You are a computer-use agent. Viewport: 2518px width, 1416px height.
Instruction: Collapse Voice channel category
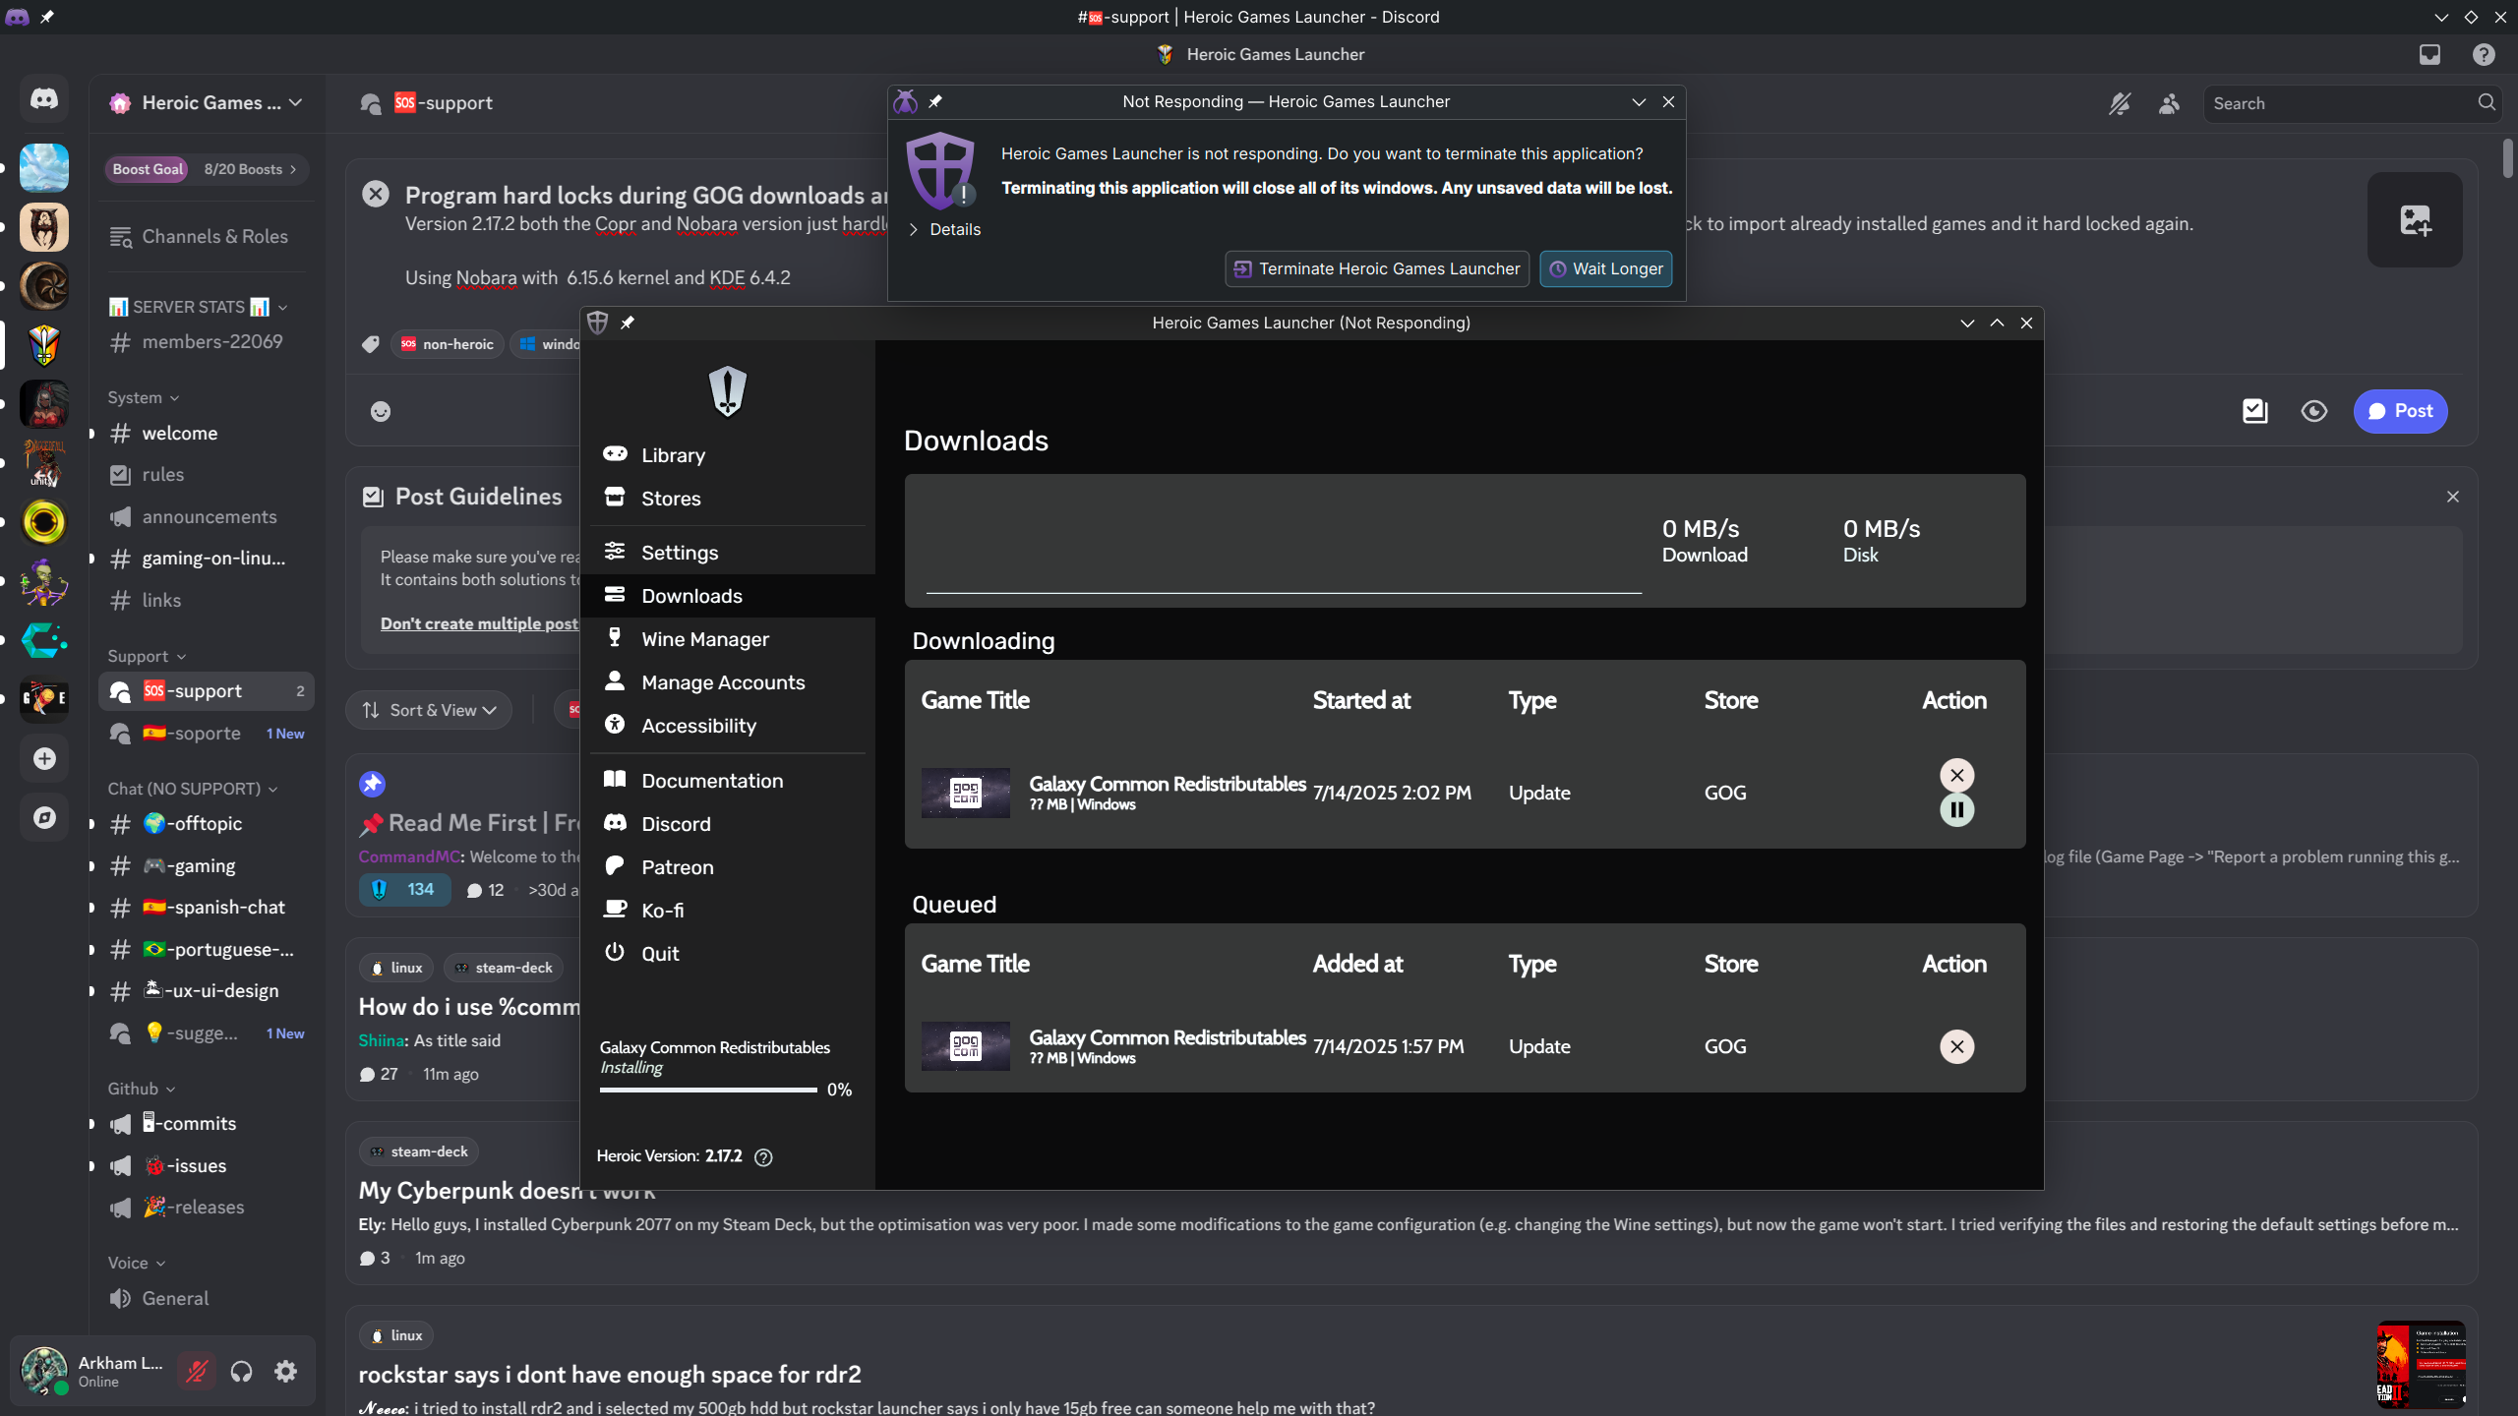point(136,1263)
